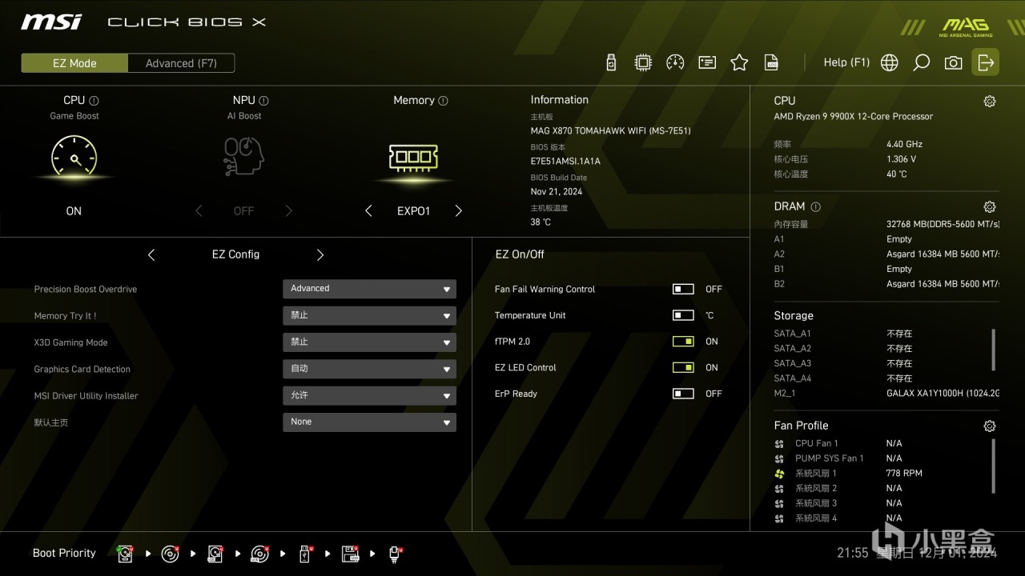Click the left arrow beside memory EXPO1
The width and height of the screenshot is (1025, 576).
[x=368, y=211]
